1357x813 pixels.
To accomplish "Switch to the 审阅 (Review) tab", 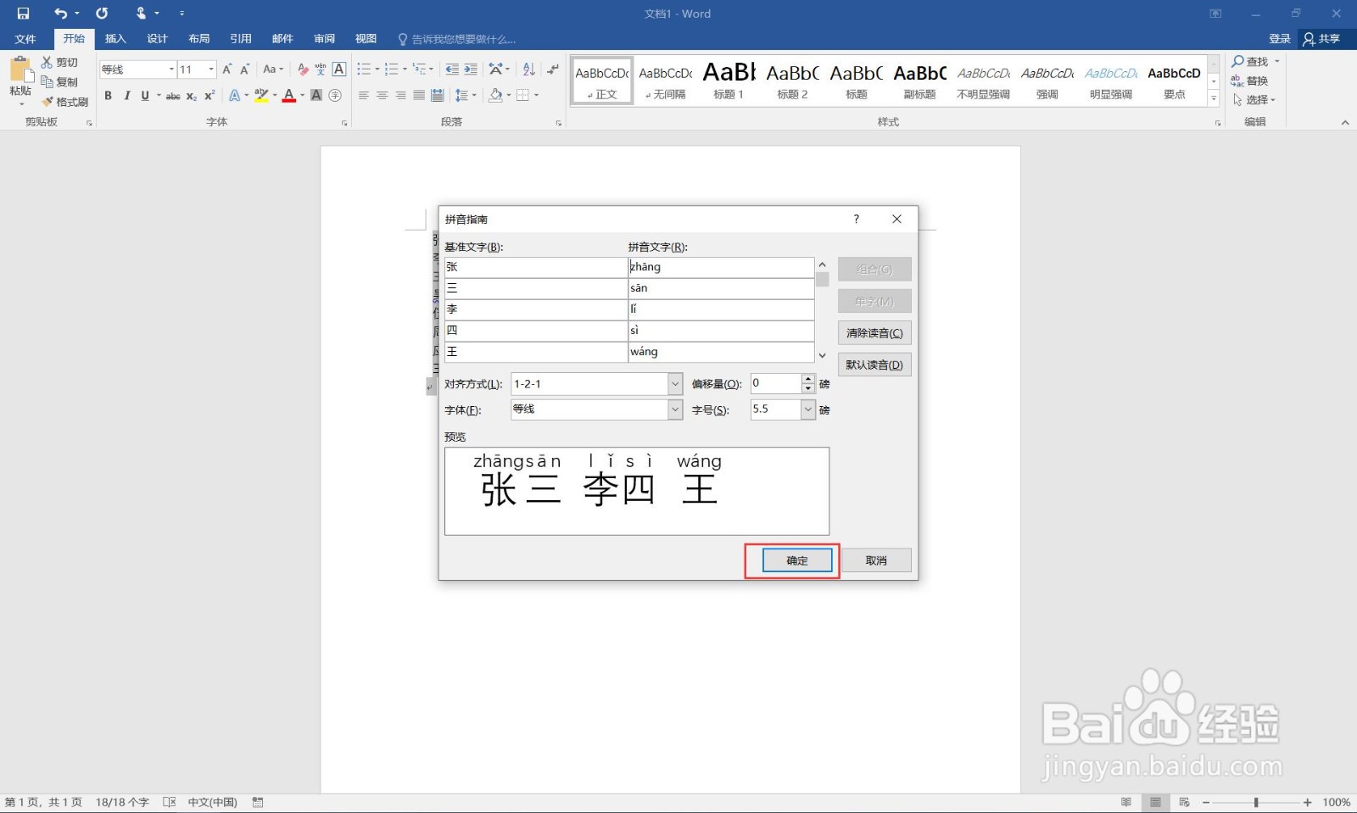I will click(x=324, y=39).
